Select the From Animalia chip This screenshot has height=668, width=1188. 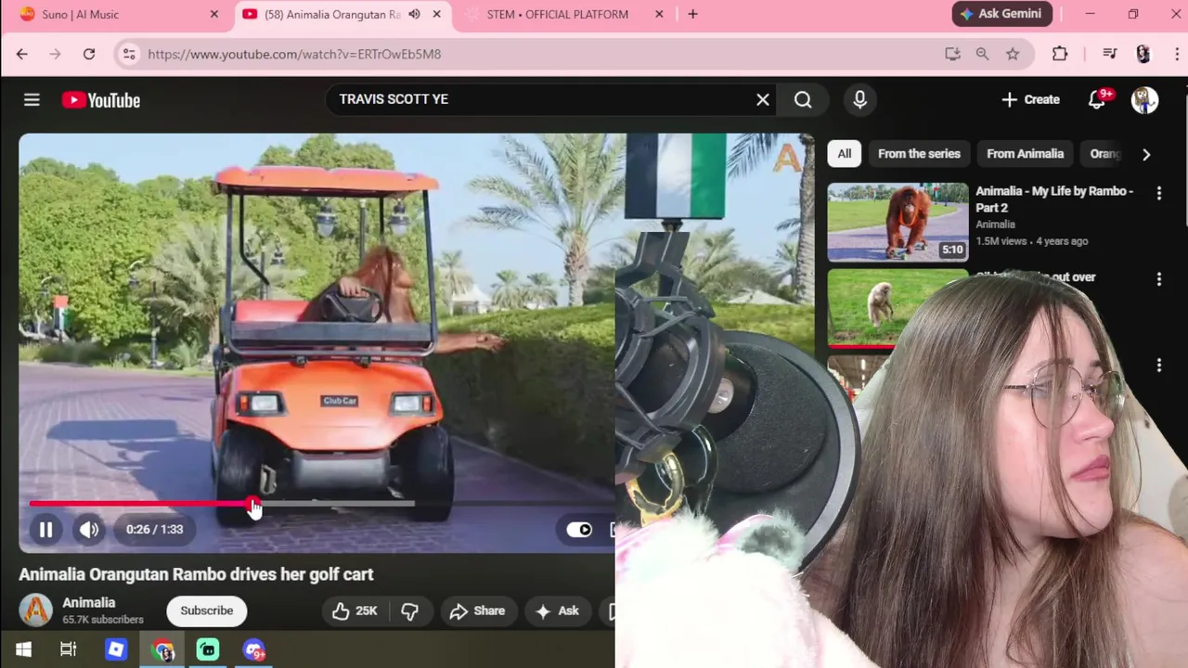[1025, 153]
